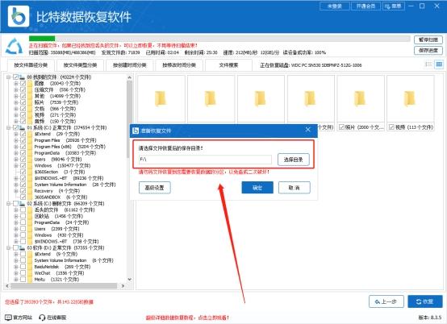Open the fourth folder thumbnail in the grid
Image resolution: width=447 pixels, height=324 pixels.
311,98
